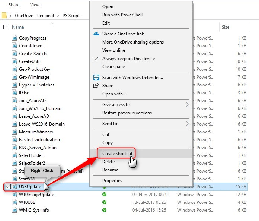Click the Share arrow icon in context menu
259x221 pixels.
[x=96, y=85]
